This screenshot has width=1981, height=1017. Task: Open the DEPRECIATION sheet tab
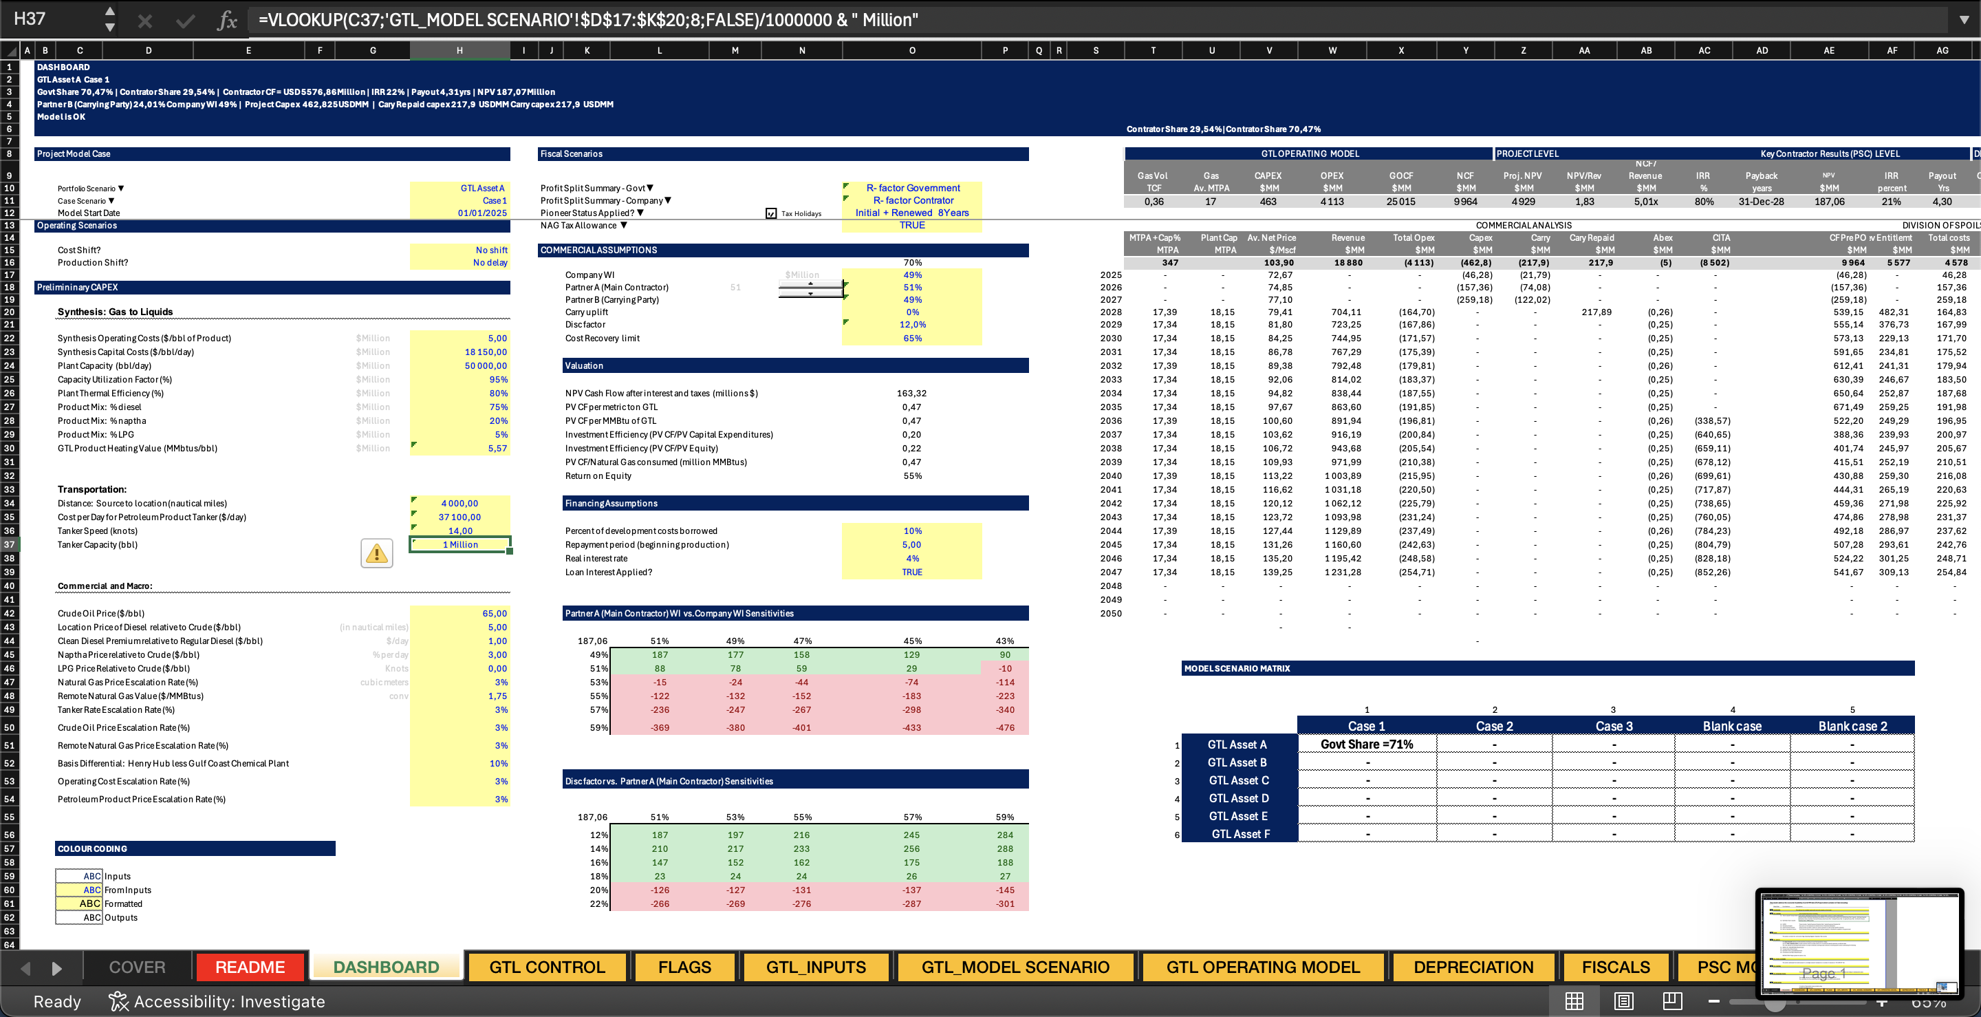click(x=1473, y=967)
